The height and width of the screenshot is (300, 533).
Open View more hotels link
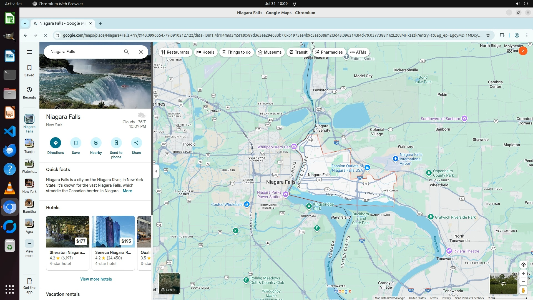click(x=96, y=279)
